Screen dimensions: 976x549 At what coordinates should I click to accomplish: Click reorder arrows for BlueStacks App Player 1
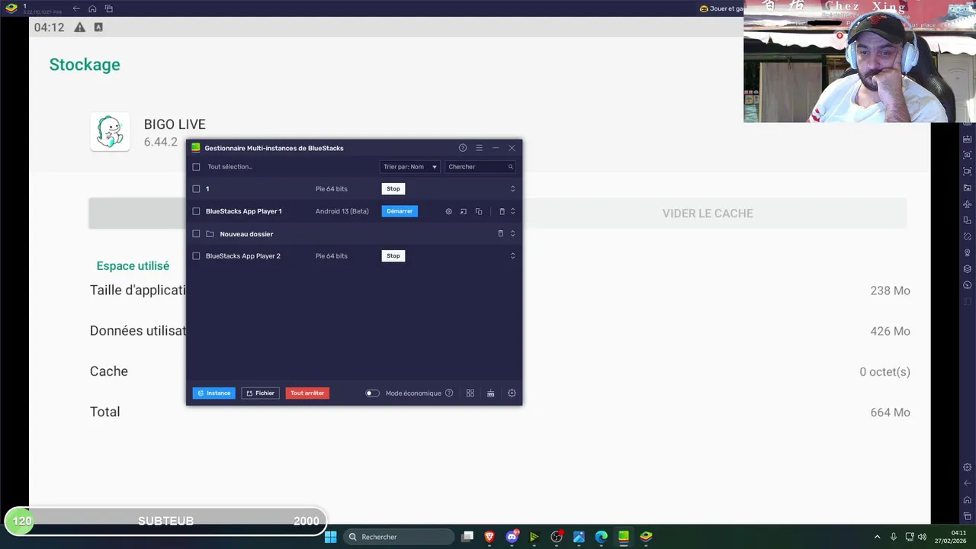[512, 211]
